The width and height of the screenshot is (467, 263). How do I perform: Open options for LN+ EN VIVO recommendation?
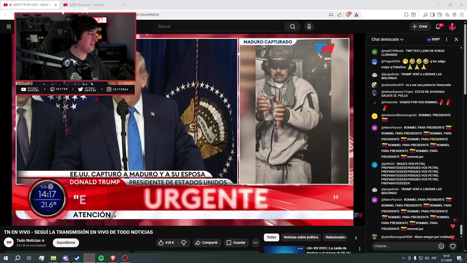[359, 249]
